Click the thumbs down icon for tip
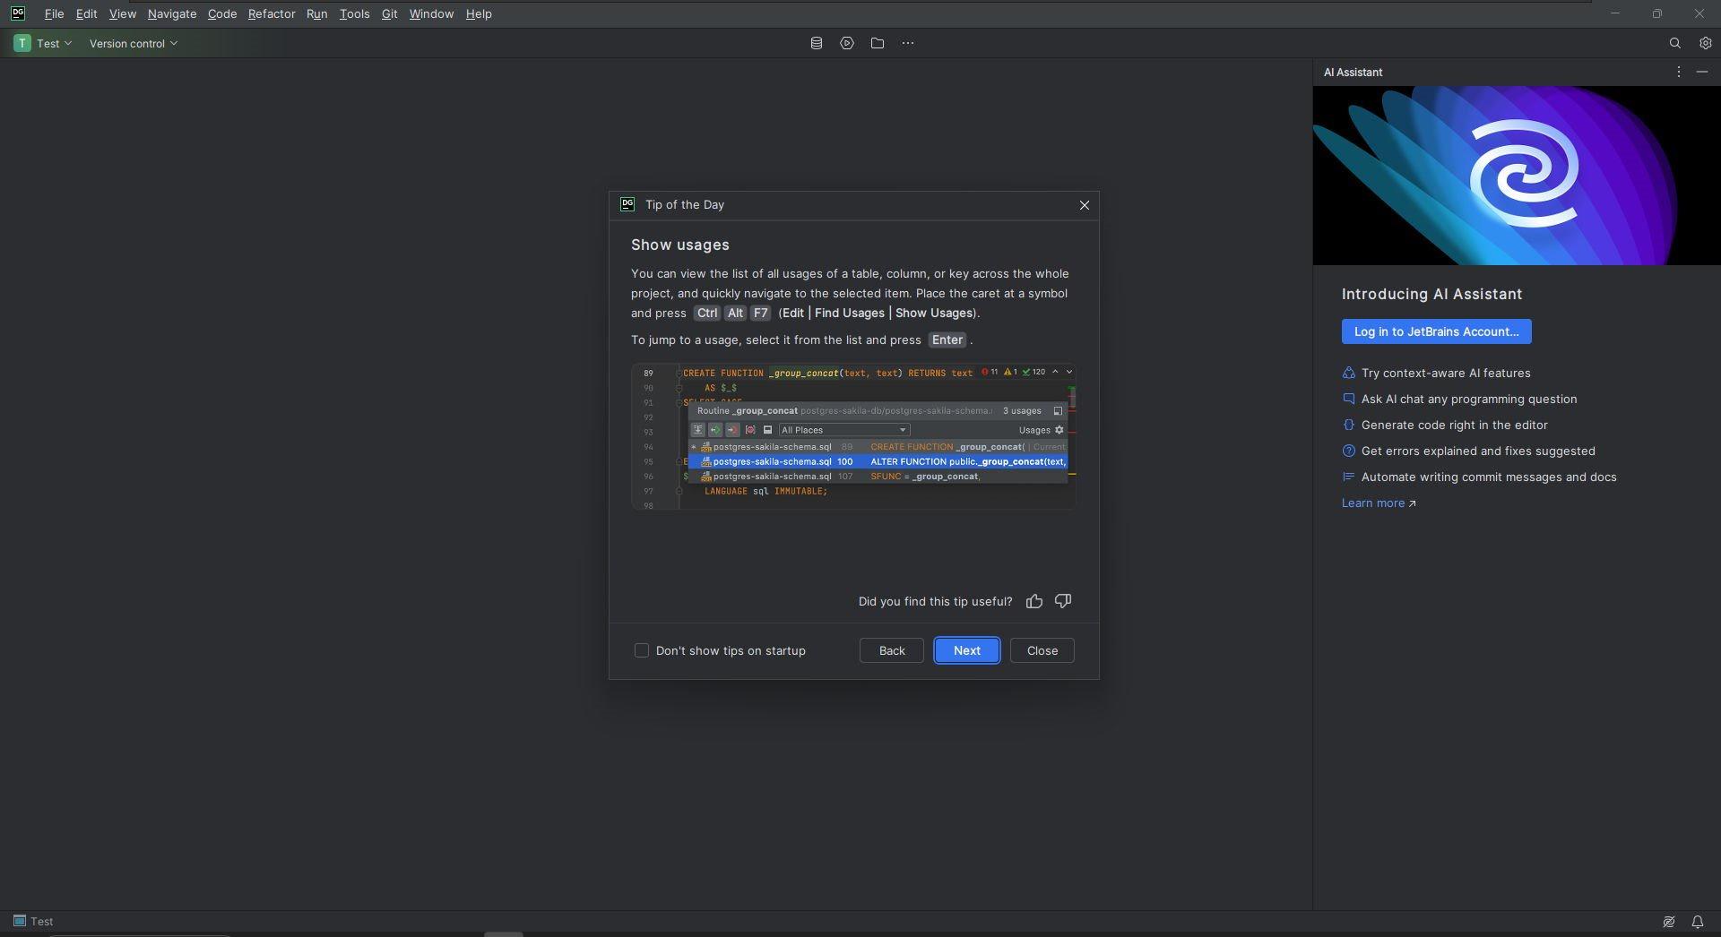1721x937 pixels. click(1062, 601)
